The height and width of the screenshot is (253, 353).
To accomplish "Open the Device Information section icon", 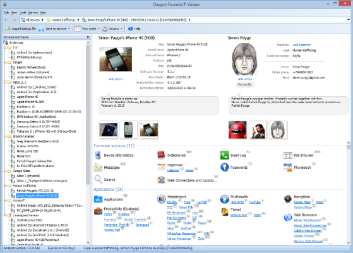I will click(98, 156).
